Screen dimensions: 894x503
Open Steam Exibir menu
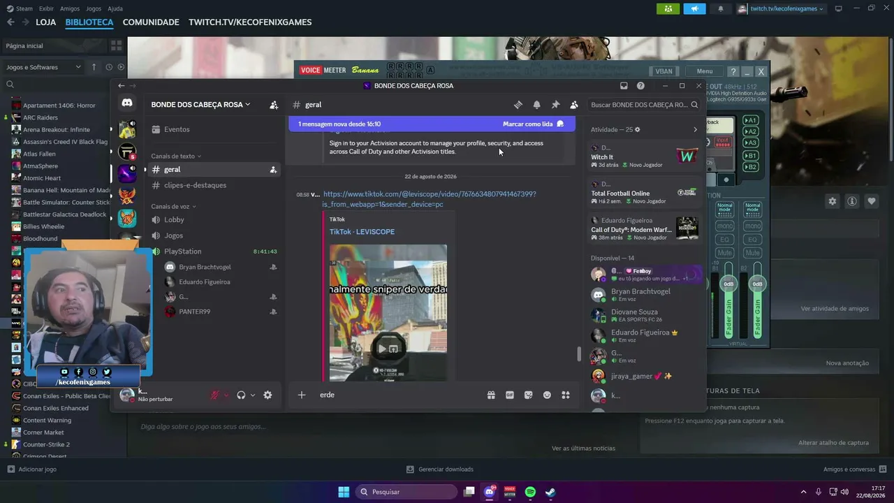tap(46, 9)
